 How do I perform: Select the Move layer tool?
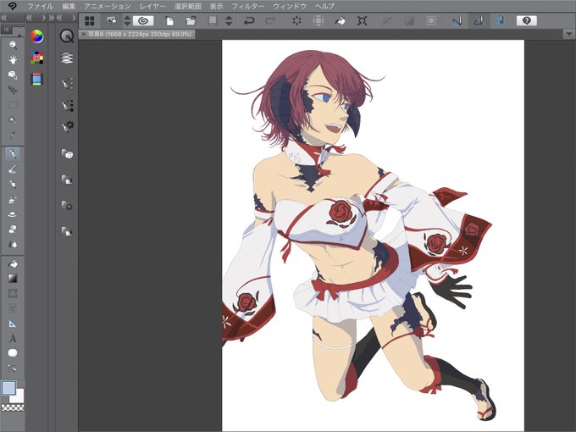click(13, 90)
